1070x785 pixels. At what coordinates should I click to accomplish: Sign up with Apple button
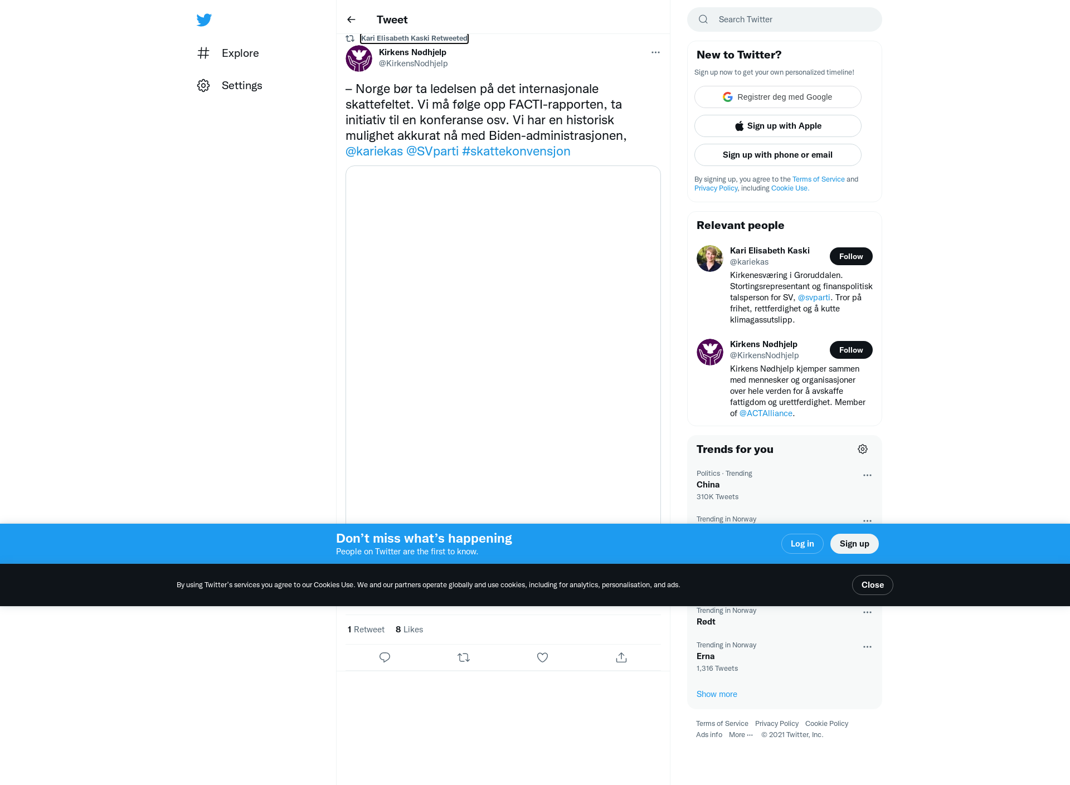point(778,126)
